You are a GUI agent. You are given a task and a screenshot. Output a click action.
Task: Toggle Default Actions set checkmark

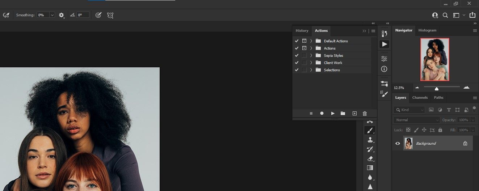pyautogui.click(x=297, y=41)
